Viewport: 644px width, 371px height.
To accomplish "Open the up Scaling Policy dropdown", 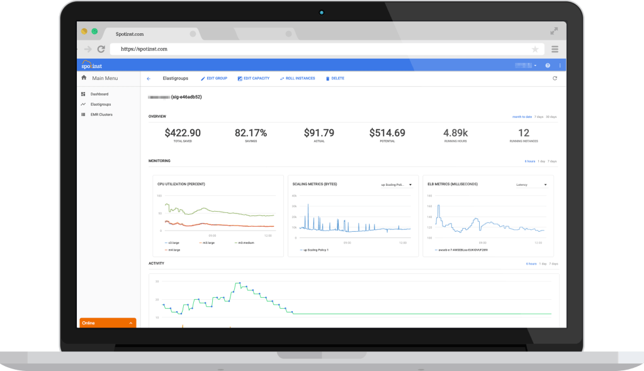I will tap(397, 185).
